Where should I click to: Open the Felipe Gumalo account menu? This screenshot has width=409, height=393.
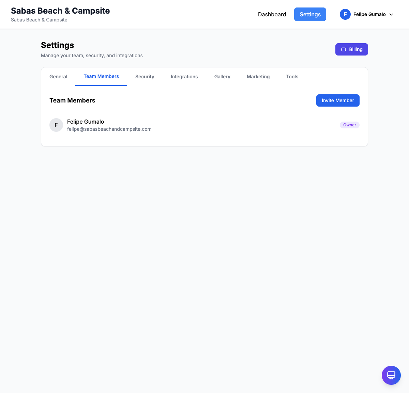point(369,14)
